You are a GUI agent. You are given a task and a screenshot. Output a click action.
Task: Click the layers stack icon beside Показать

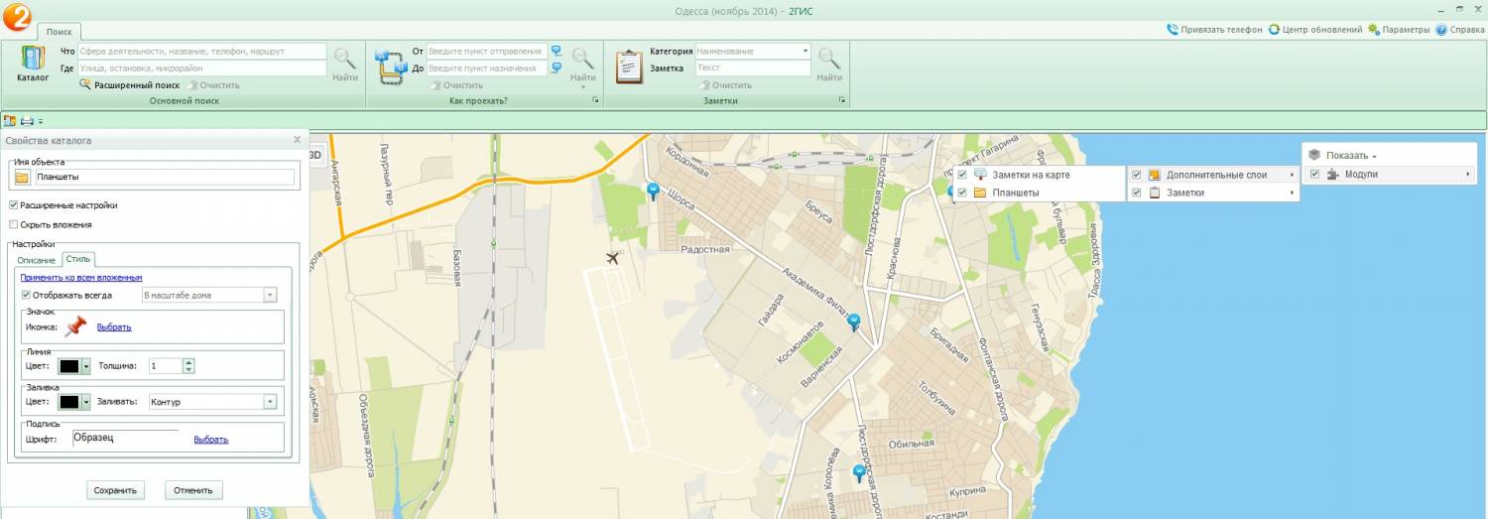click(x=1314, y=156)
